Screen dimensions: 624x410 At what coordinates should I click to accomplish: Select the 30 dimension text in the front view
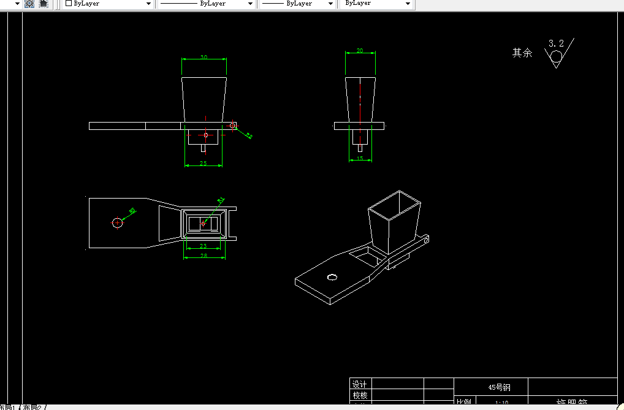point(204,57)
